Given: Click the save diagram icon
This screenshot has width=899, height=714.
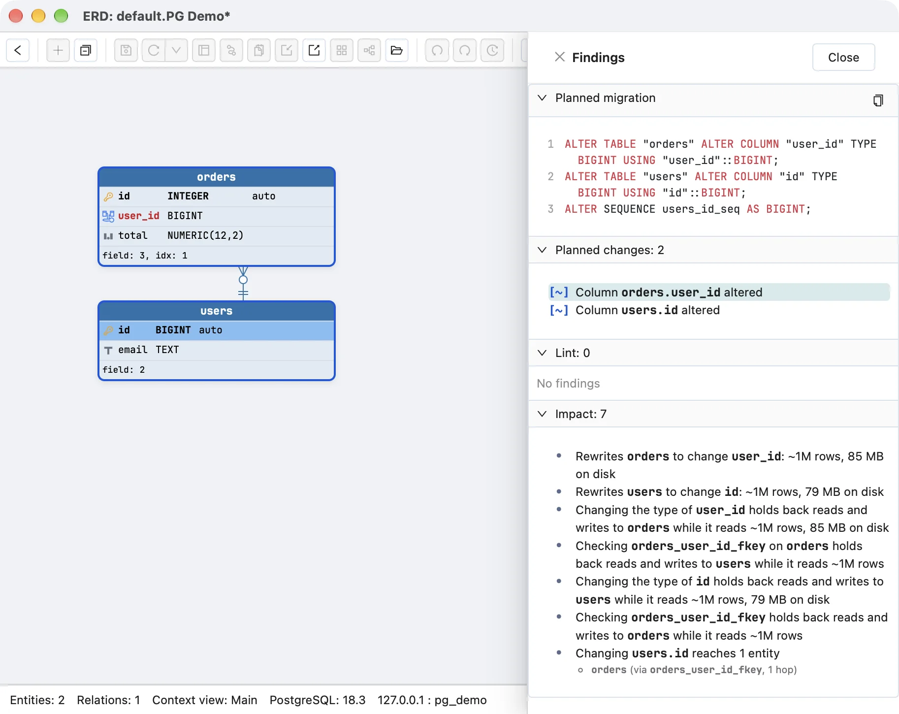Looking at the screenshot, I should 126,50.
